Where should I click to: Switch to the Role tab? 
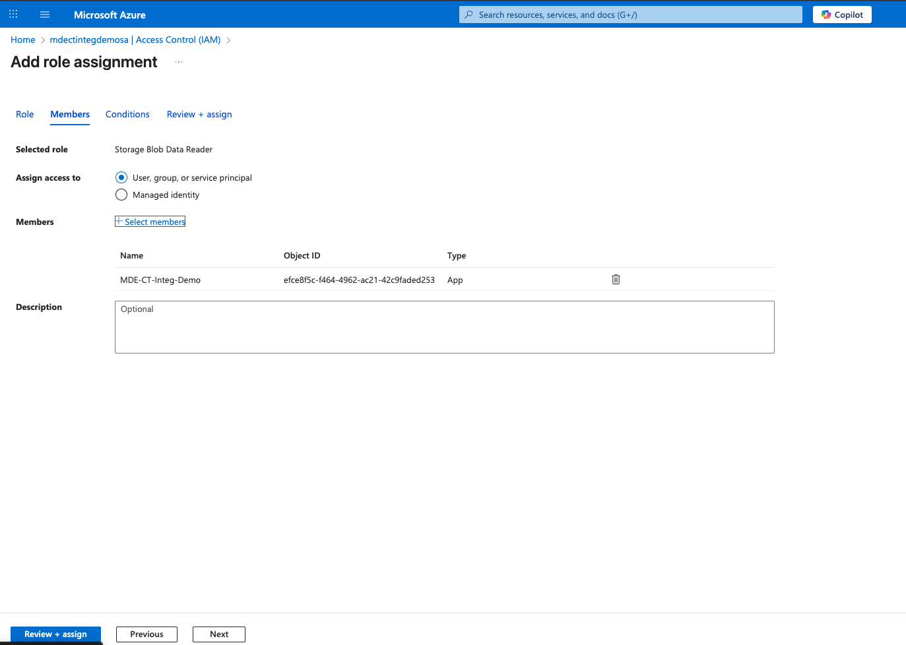(x=24, y=114)
